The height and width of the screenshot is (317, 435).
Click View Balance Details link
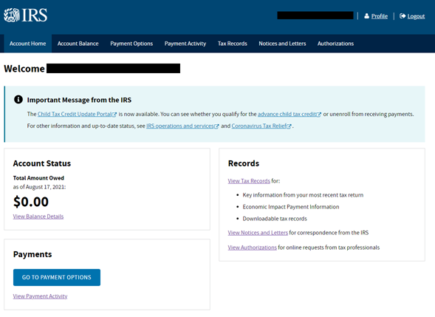[x=38, y=217]
